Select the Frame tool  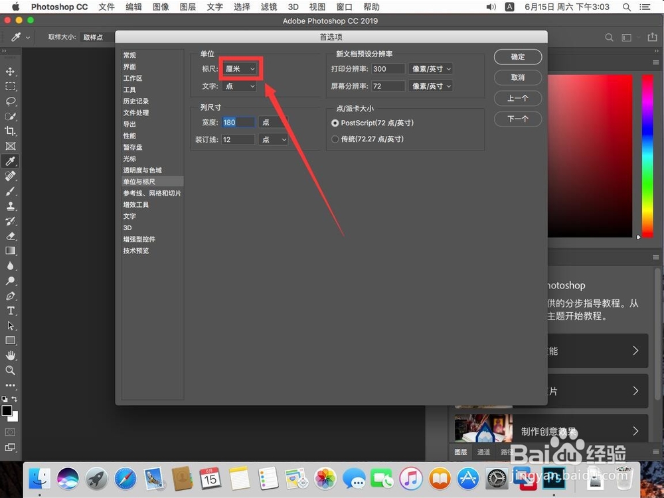coord(10,147)
